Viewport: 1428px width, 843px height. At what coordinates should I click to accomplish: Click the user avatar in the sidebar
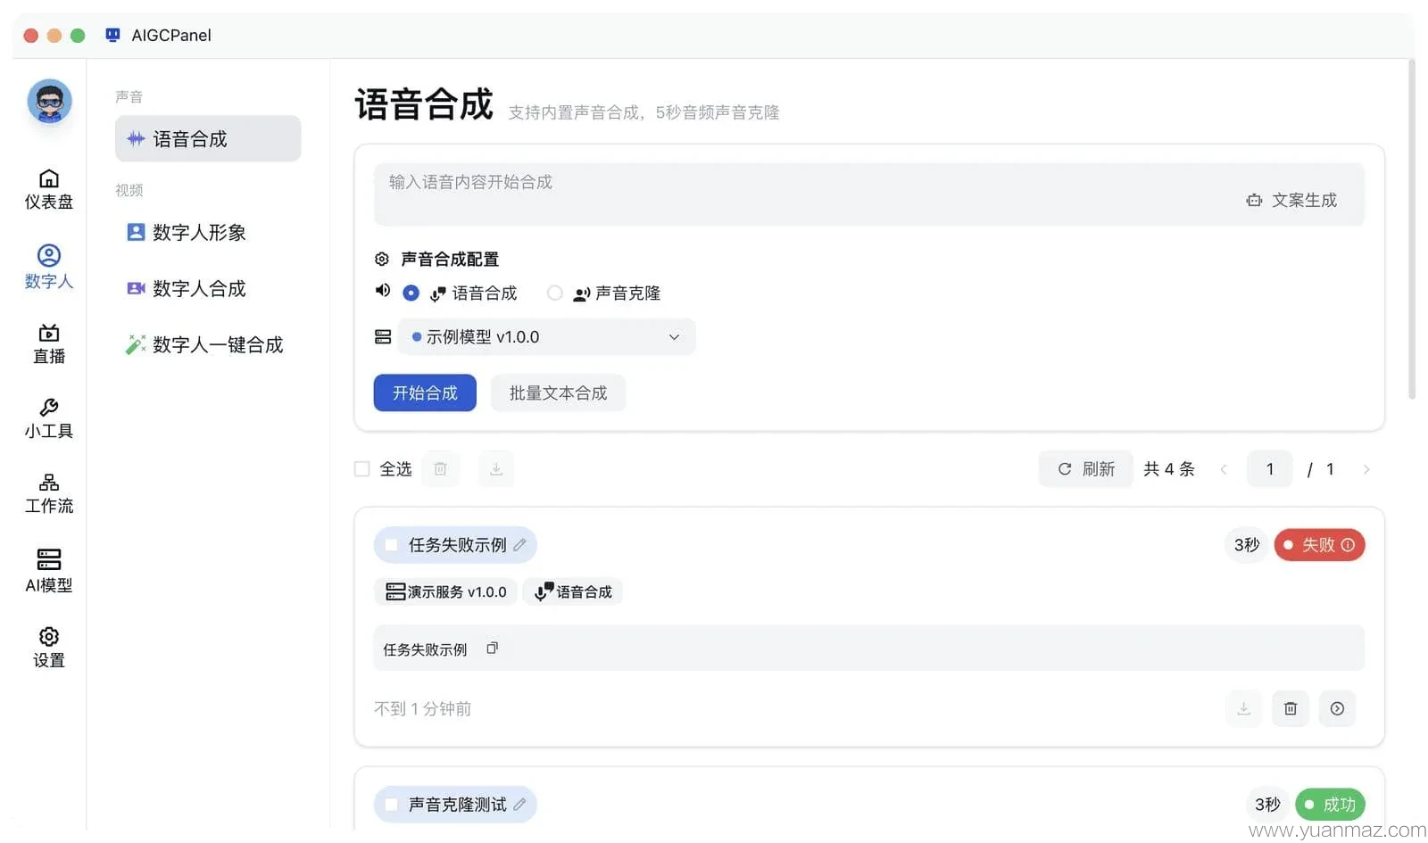(49, 102)
